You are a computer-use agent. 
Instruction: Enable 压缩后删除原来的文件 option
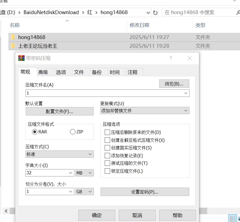[107, 132]
